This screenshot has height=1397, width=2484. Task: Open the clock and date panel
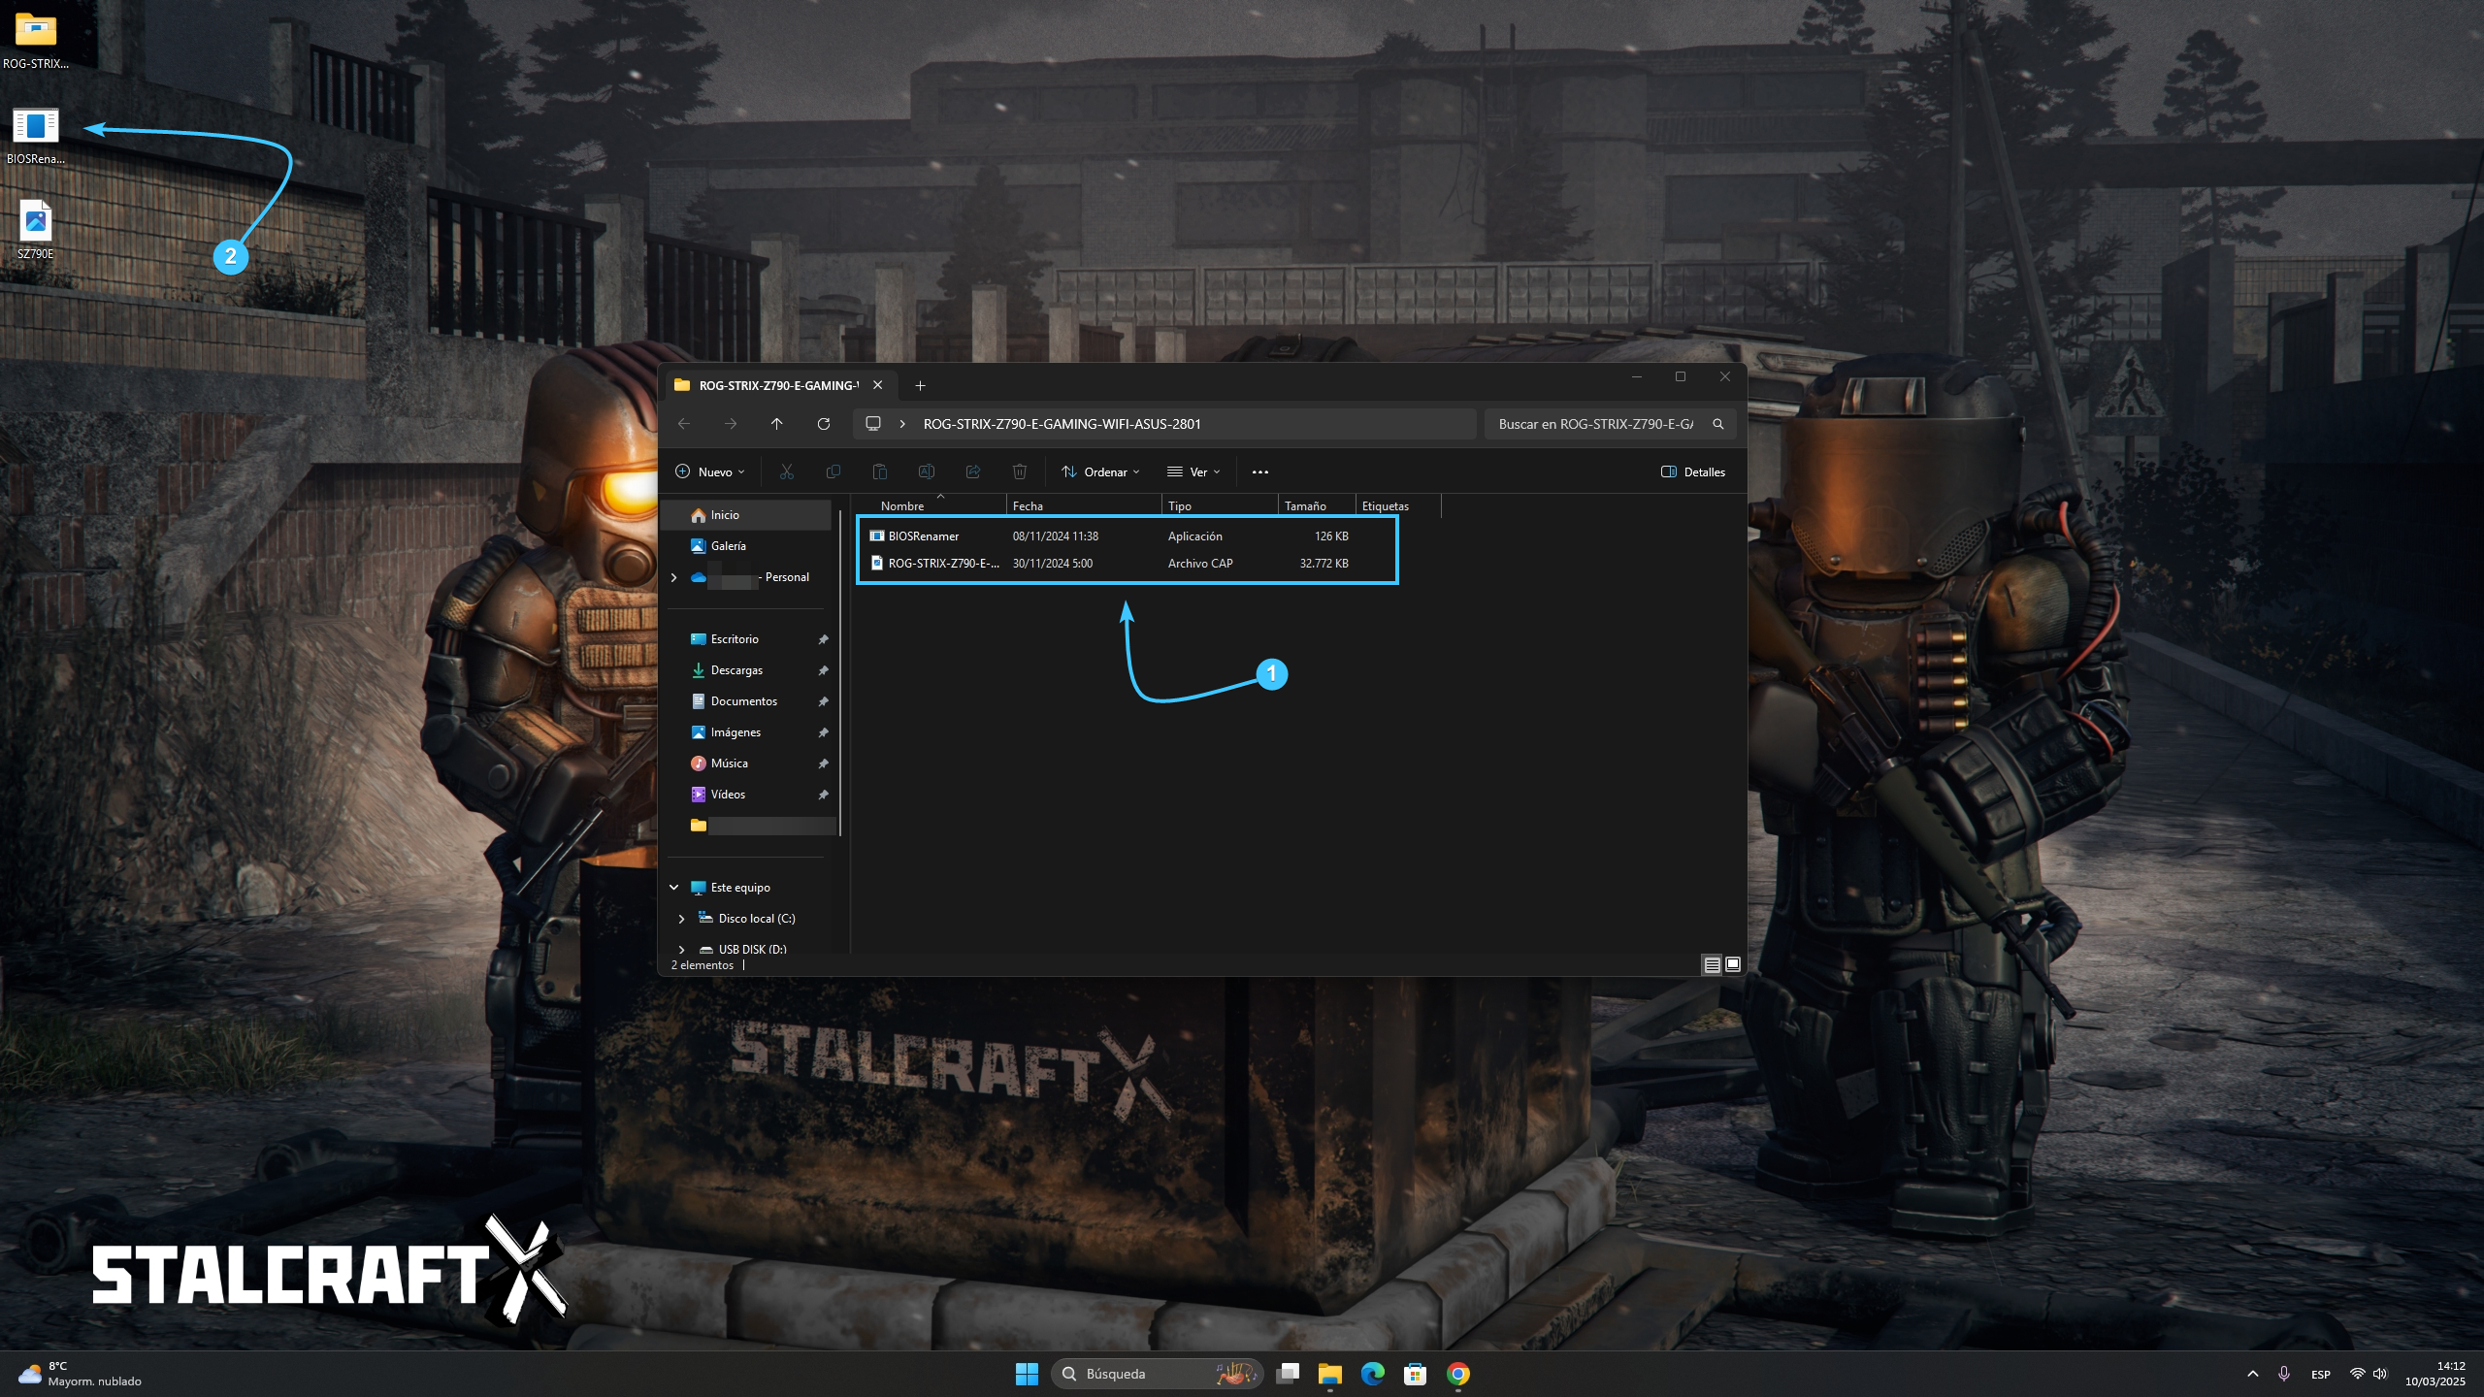coord(2435,1374)
